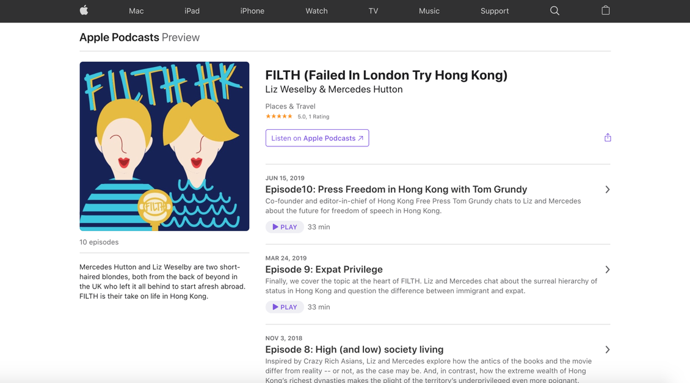
Task: Open the shopping bag icon
Action: tap(606, 10)
